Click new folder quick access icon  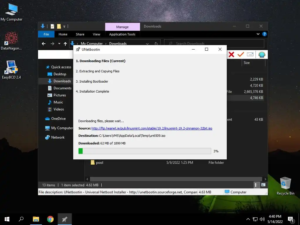click(59, 26)
